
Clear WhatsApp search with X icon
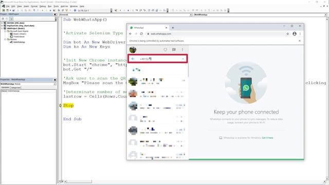(x=183, y=59)
